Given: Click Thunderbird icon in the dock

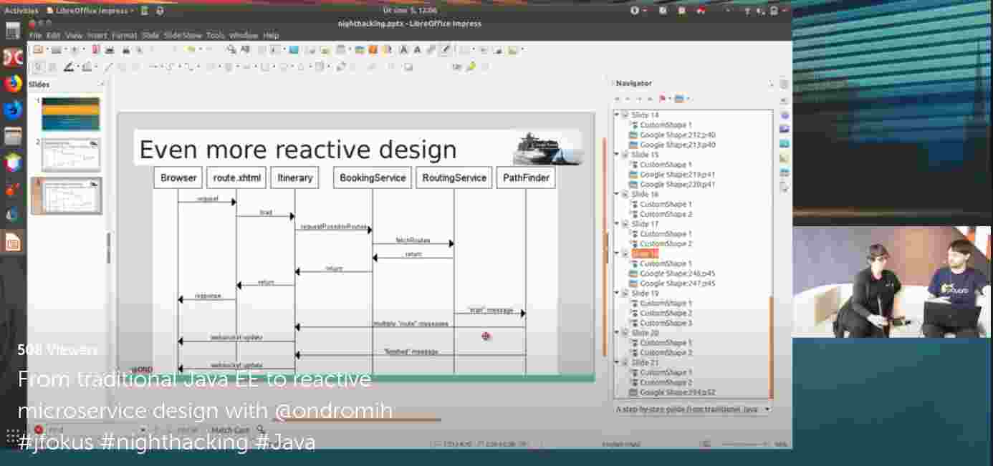Looking at the screenshot, I should coord(13,110).
